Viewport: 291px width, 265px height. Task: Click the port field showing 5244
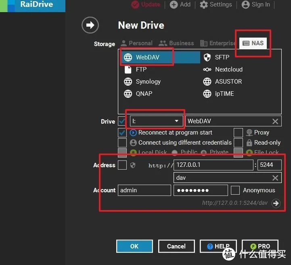(x=269, y=165)
